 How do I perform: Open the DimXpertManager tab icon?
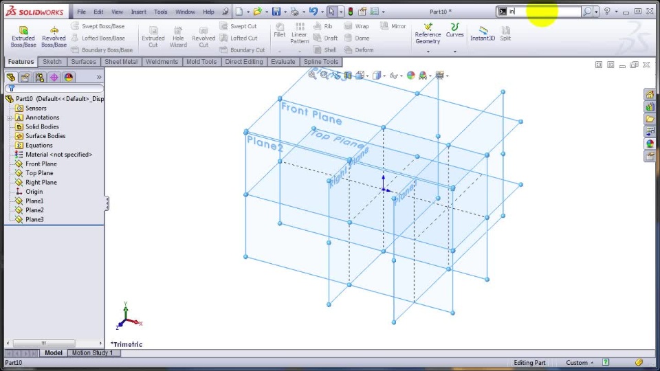(x=54, y=78)
